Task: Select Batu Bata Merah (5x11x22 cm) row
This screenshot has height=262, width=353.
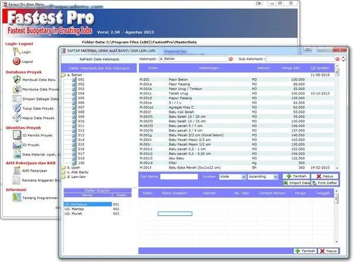Action: tap(237, 167)
